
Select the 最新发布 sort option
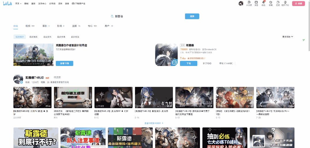point(47,37)
